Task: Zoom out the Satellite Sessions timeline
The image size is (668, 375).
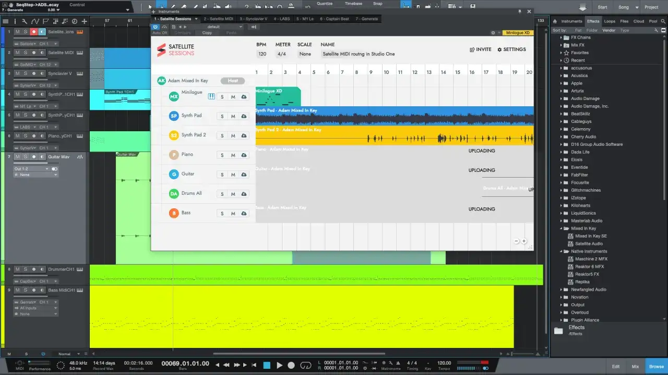Action: click(517, 241)
